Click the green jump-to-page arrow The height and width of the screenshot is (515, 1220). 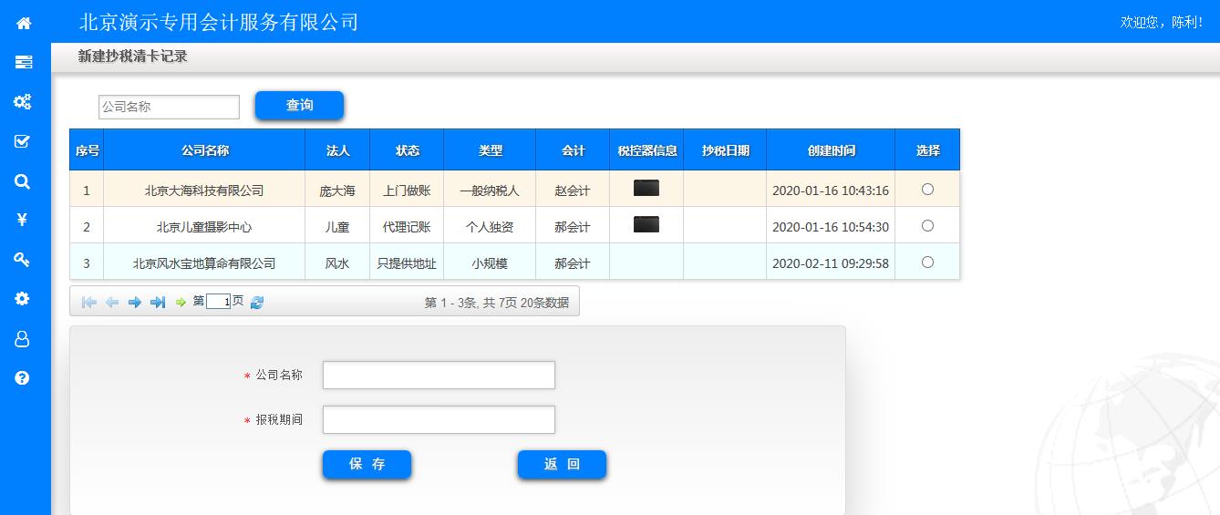(181, 302)
